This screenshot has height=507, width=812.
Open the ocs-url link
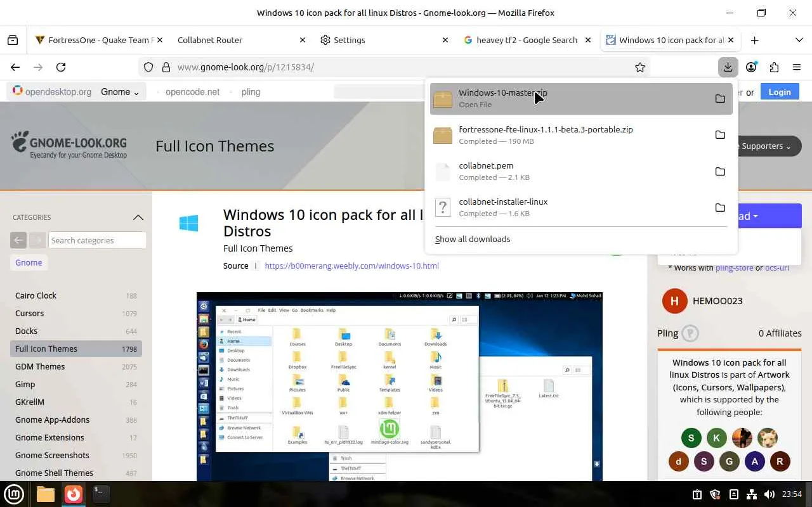pyautogui.click(x=777, y=268)
